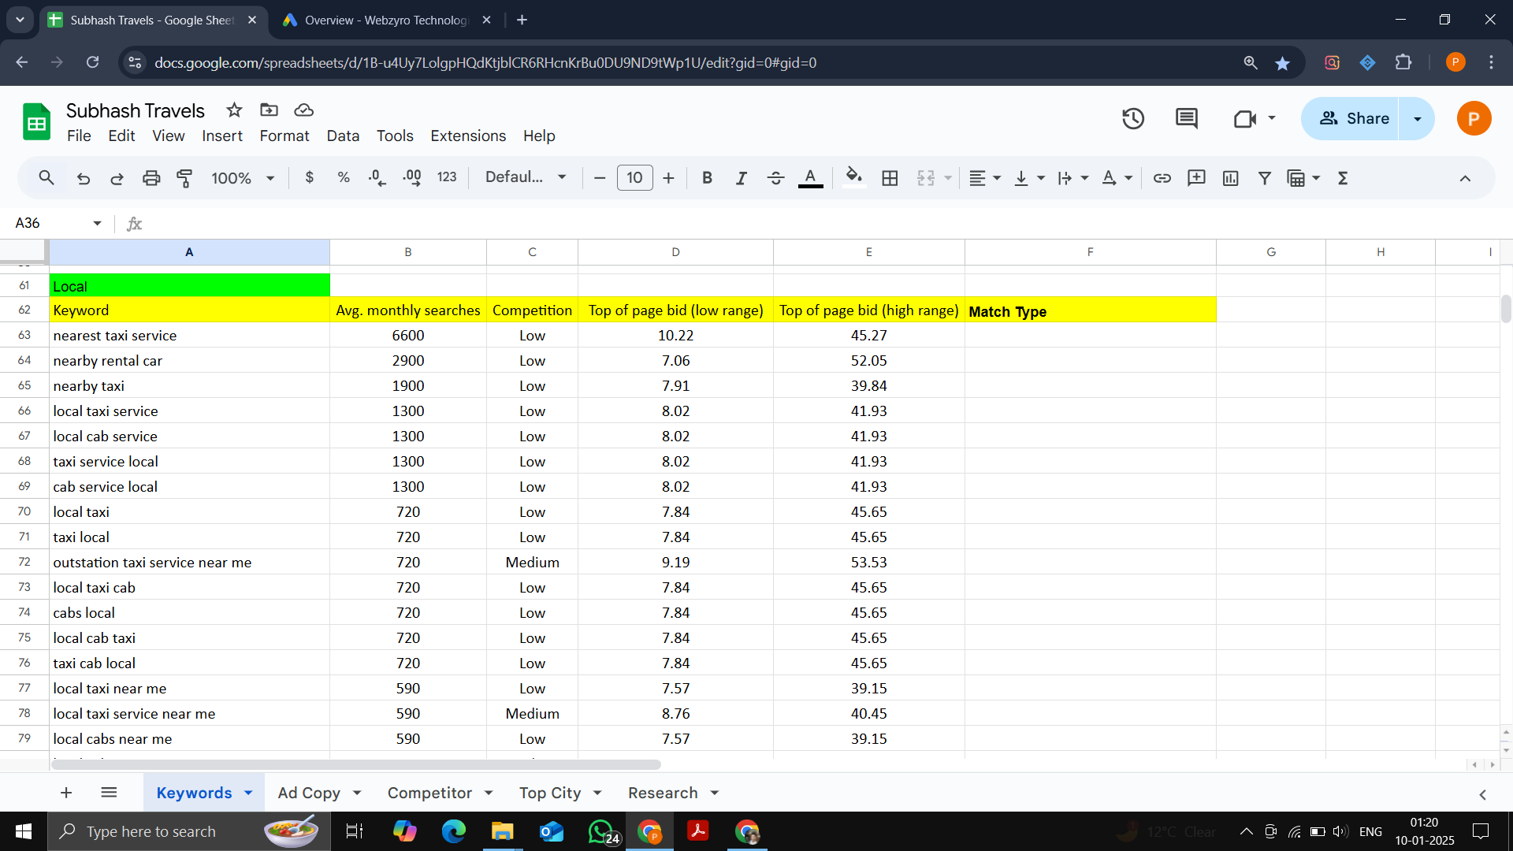Click the search menus magnifier icon
1513x851 pixels.
click(x=46, y=178)
